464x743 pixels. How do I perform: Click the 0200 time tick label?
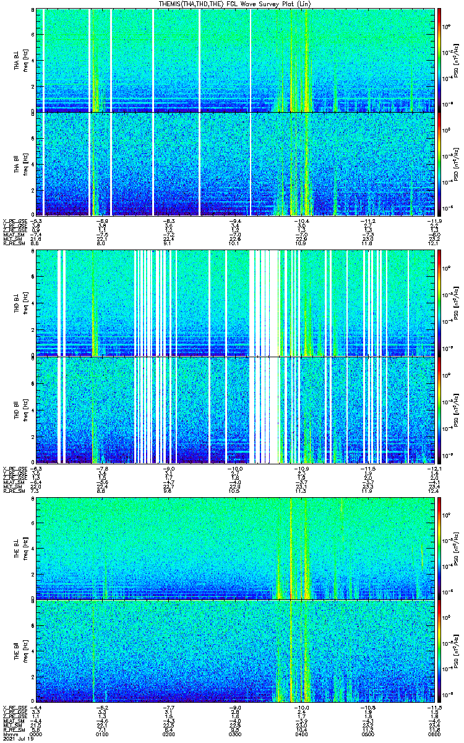click(168, 734)
